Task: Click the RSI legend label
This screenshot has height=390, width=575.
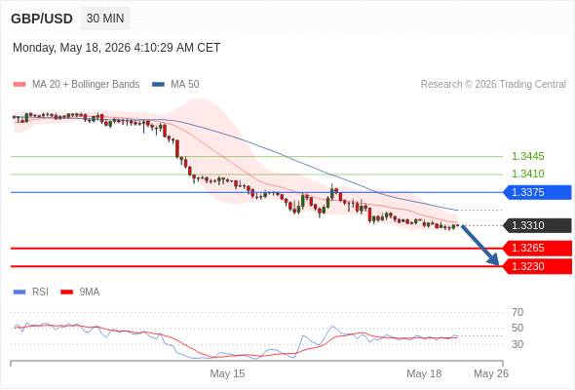Action: point(40,292)
